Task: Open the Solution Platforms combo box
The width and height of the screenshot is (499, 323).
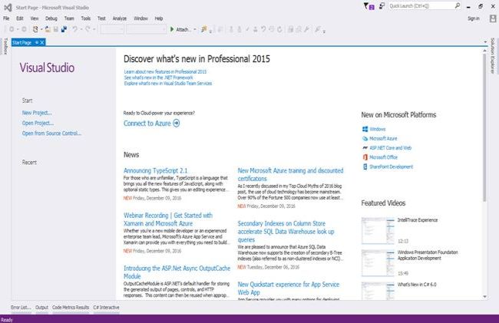Action: tap(147, 29)
